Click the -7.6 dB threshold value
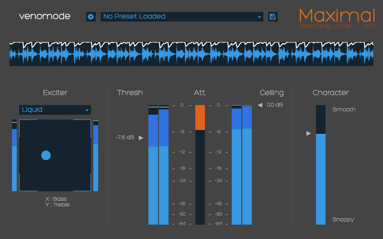The width and height of the screenshot is (383, 239). click(125, 137)
